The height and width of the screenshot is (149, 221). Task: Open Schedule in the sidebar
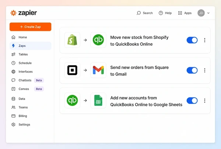pyautogui.click(x=31, y=63)
